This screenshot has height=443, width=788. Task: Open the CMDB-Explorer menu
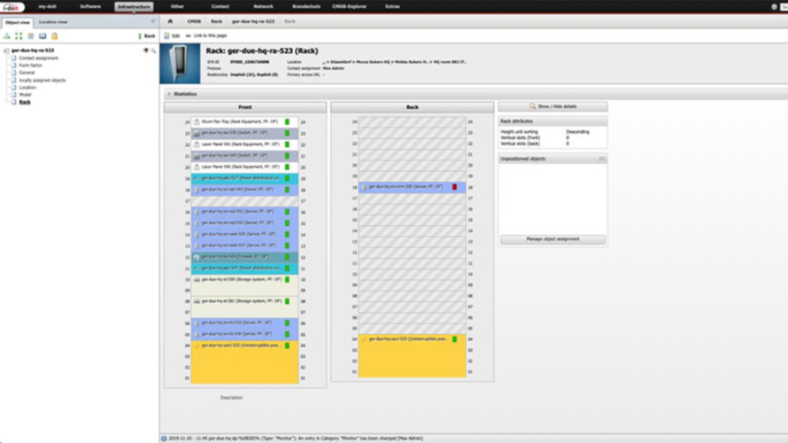(349, 6)
